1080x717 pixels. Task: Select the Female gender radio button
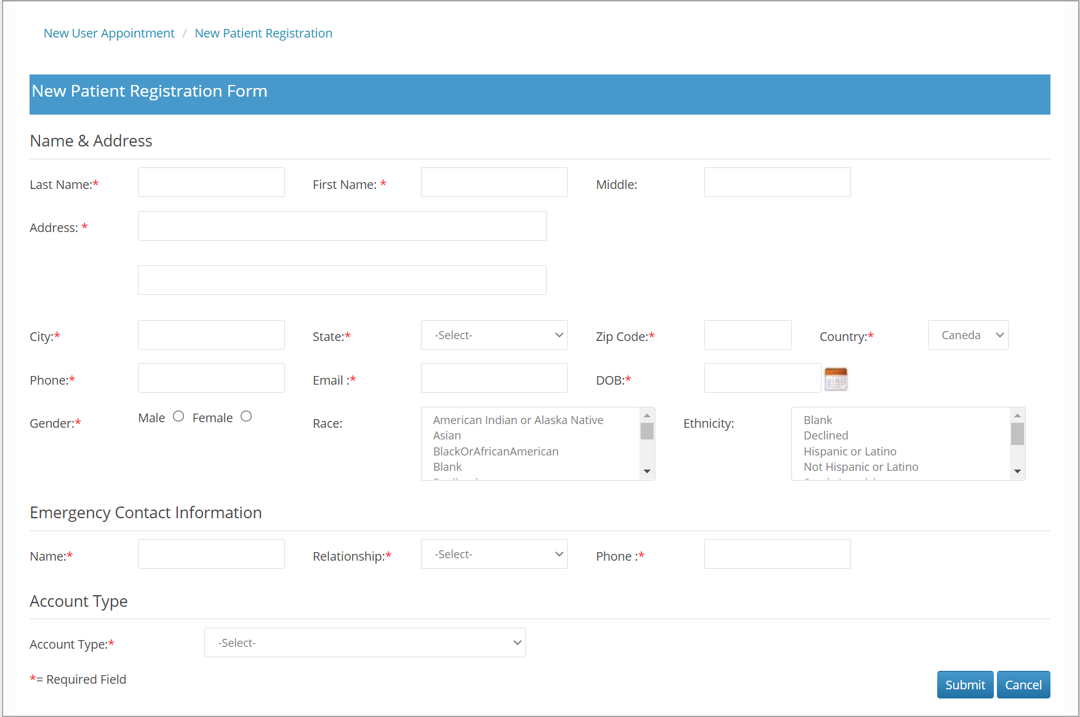click(246, 417)
